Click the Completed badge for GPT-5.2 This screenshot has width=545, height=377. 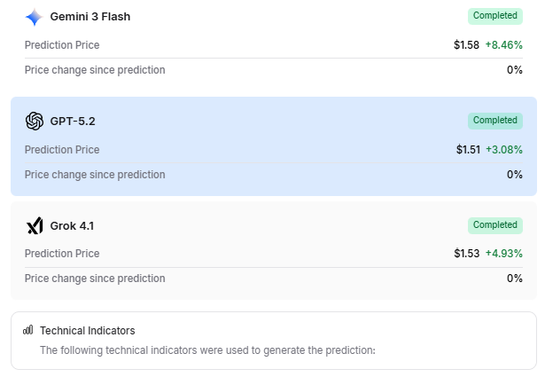[495, 121]
